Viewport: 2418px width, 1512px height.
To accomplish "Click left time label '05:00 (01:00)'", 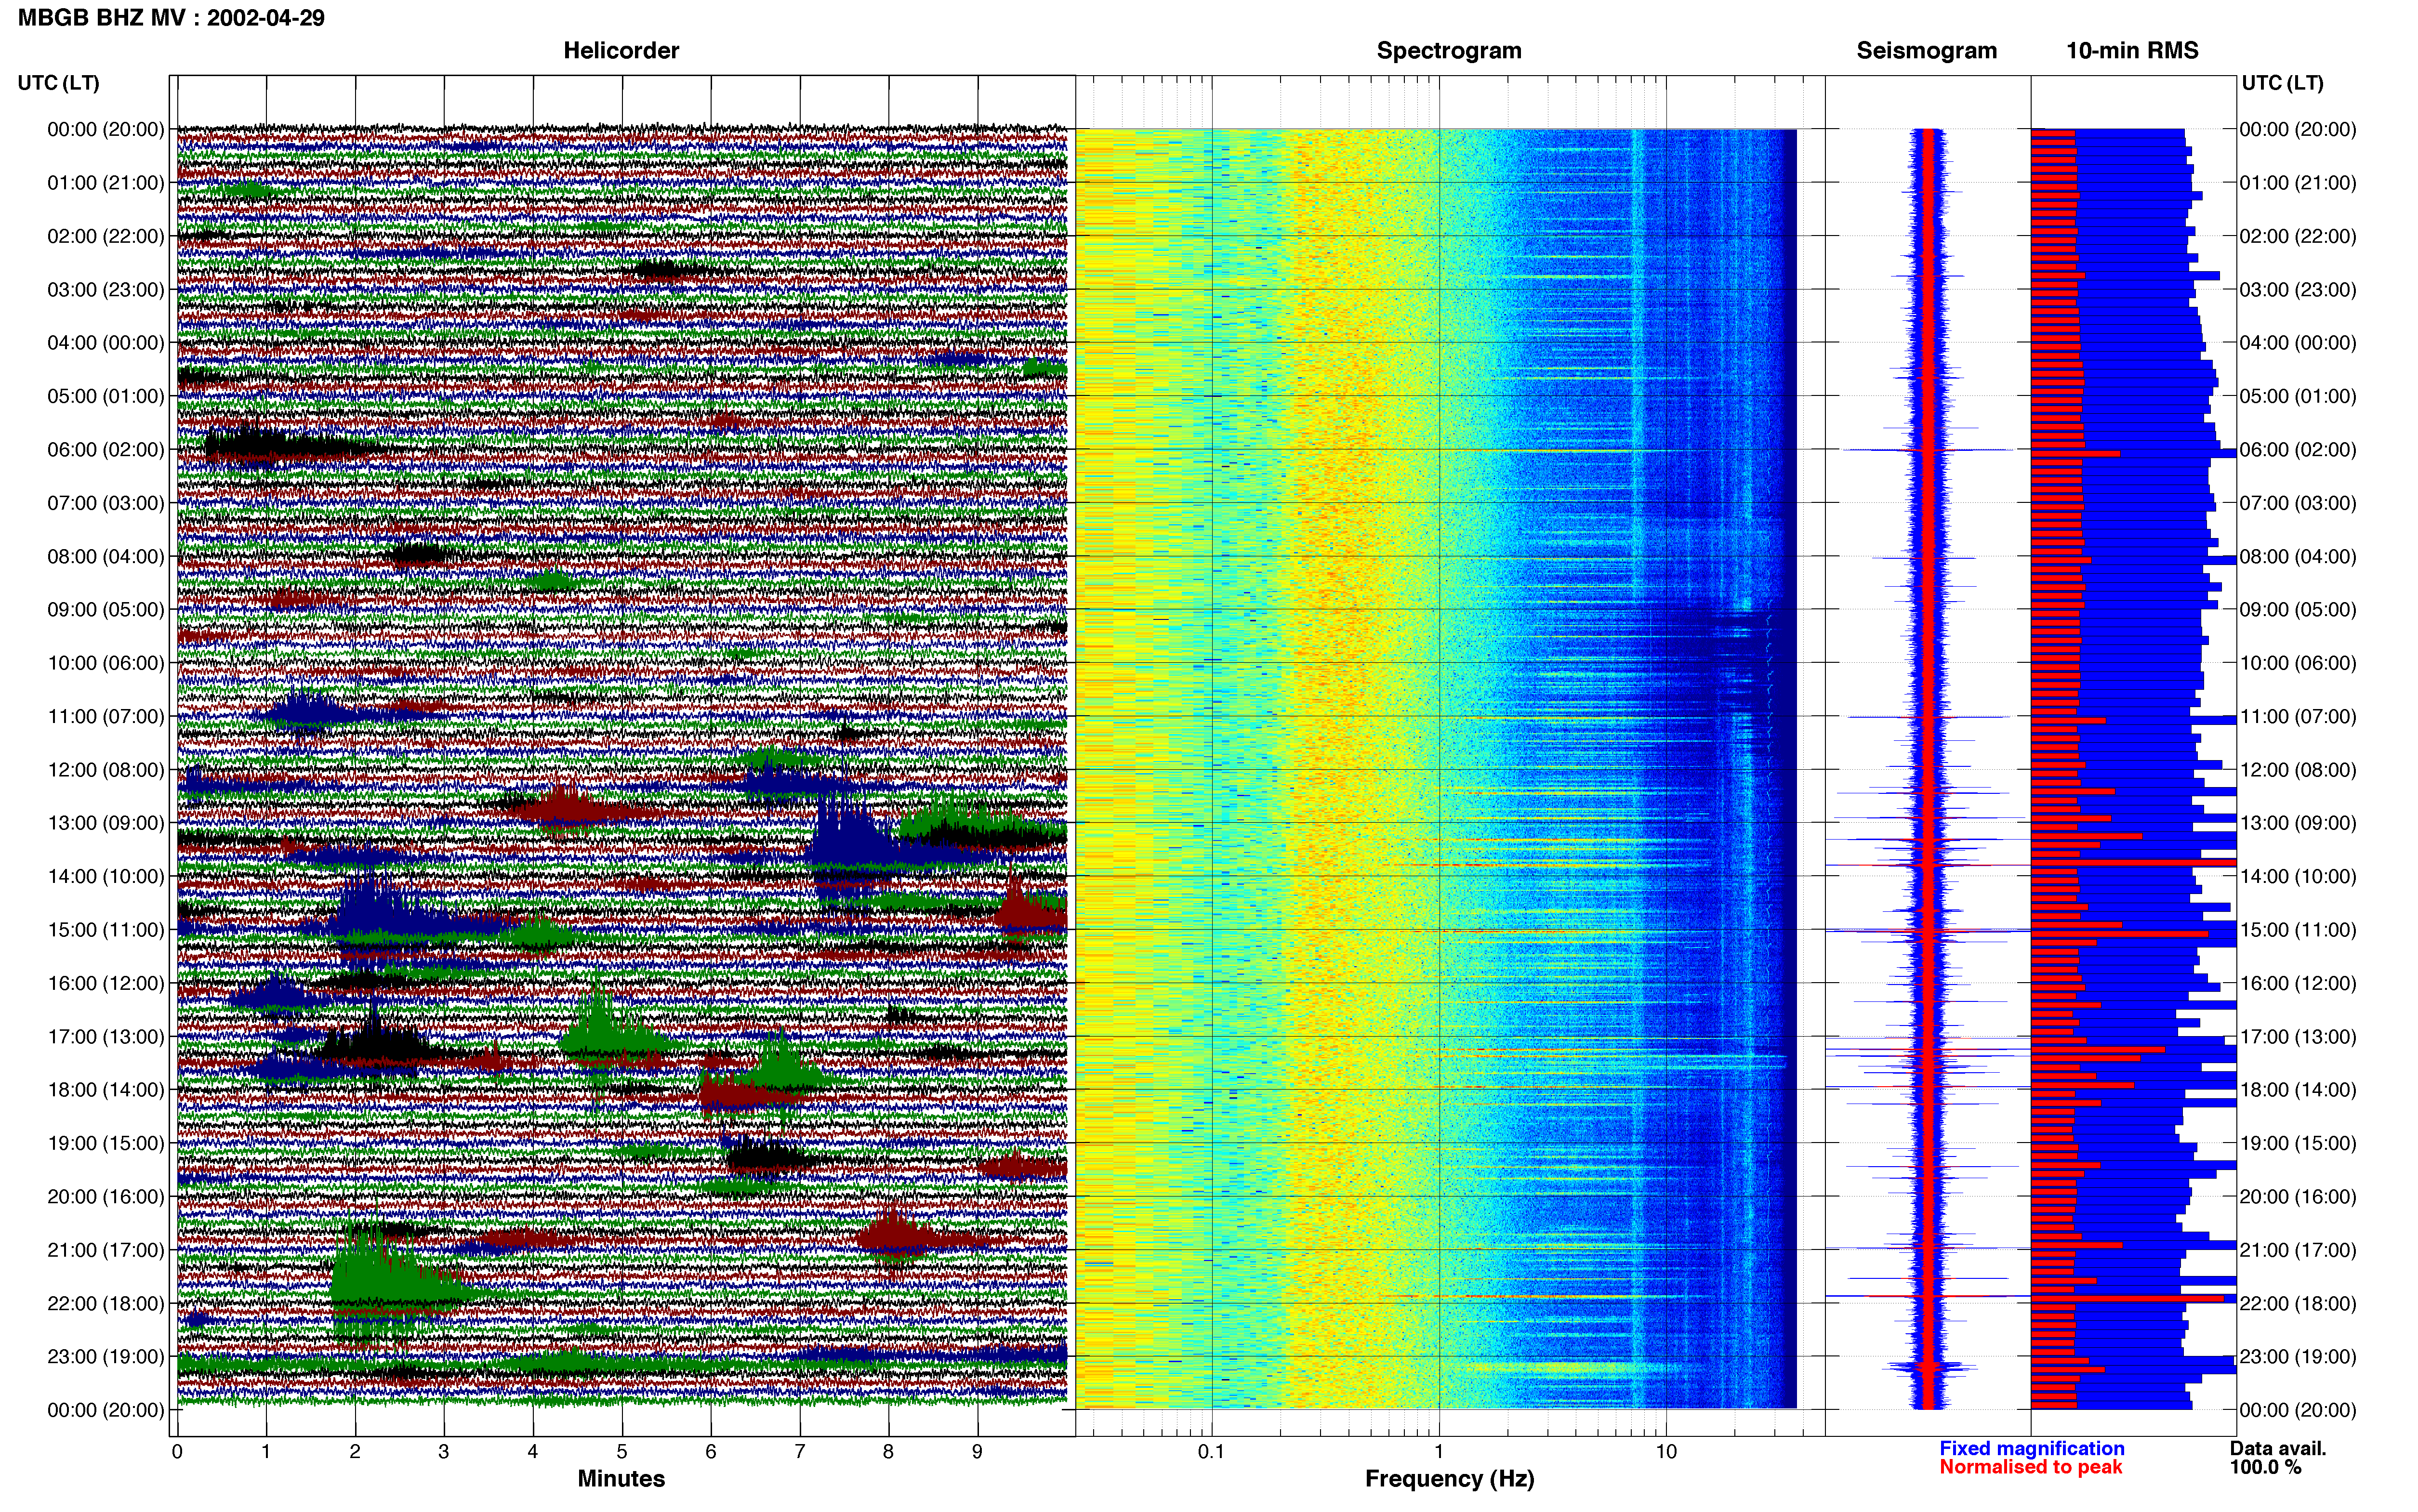I will point(106,396).
